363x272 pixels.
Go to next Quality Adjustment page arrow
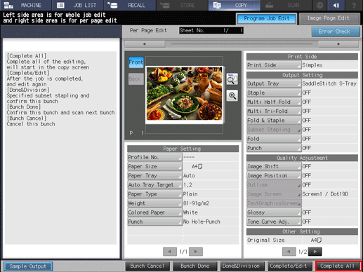315,252
